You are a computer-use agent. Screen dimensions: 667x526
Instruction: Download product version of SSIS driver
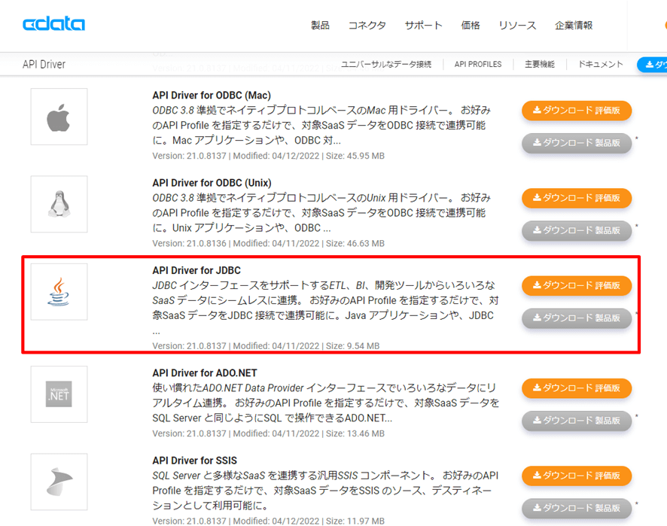click(x=577, y=508)
